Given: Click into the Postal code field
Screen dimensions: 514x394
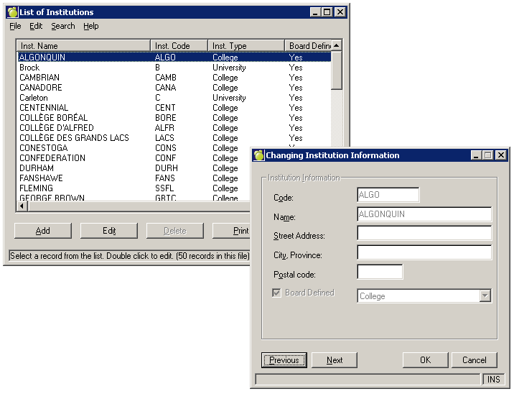Looking at the screenshot, I should coord(380,272).
